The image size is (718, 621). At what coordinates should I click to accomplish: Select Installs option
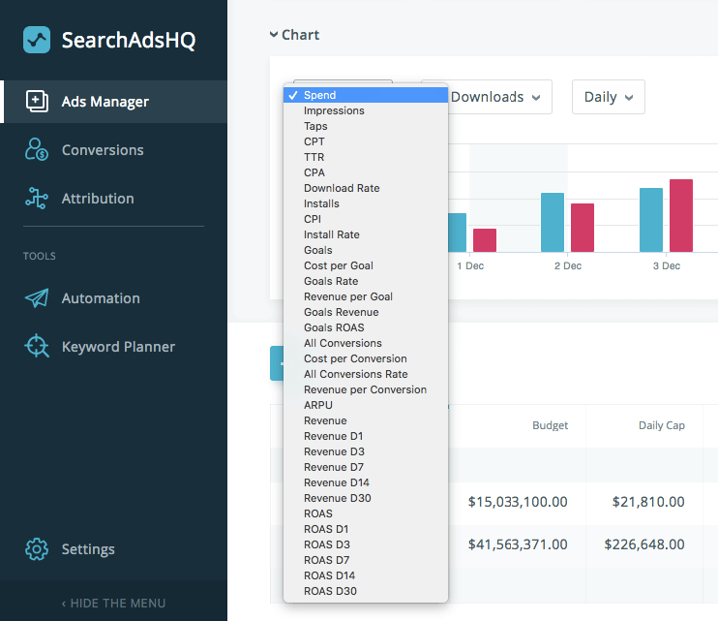point(366,203)
